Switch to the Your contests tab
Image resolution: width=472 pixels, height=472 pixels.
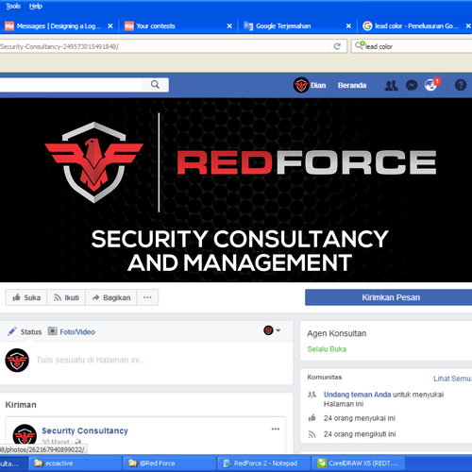click(x=177, y=26)
